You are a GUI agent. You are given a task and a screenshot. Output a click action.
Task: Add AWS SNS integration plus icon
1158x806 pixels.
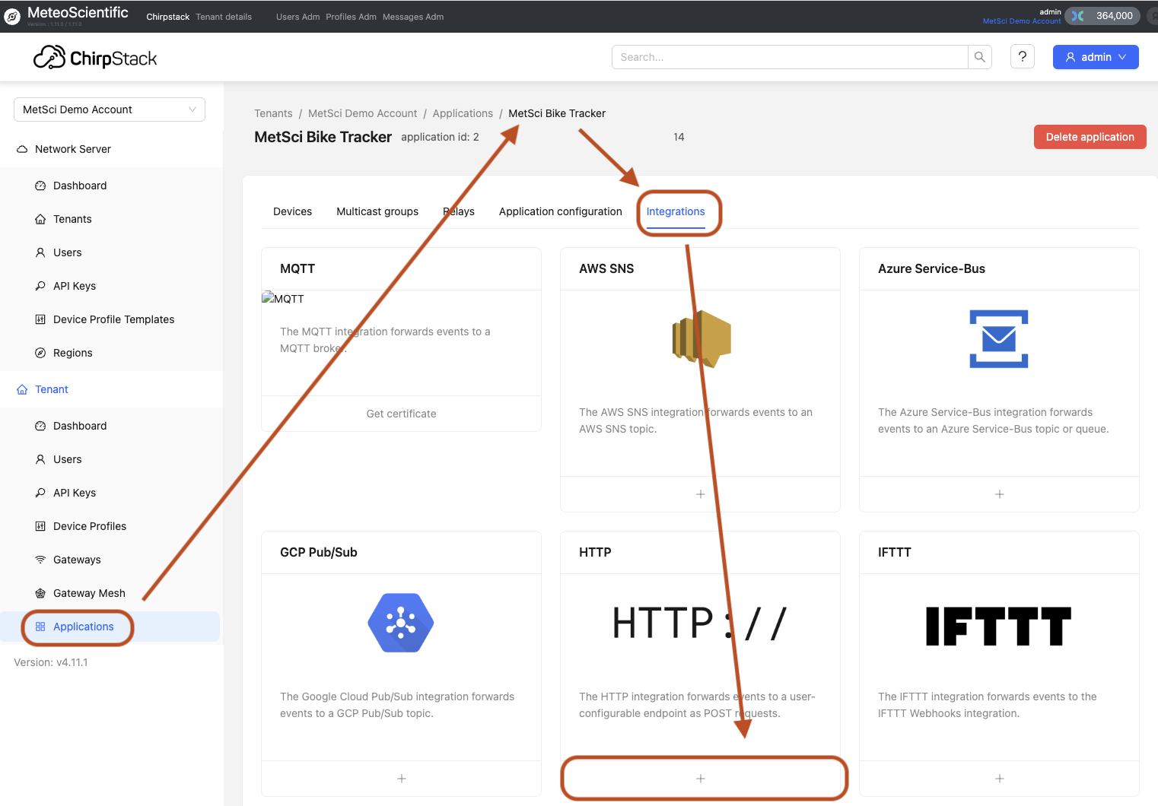click(700, 494)
